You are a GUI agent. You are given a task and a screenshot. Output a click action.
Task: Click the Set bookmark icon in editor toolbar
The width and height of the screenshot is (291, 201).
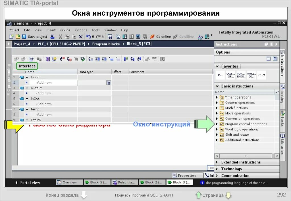point(126,59)
